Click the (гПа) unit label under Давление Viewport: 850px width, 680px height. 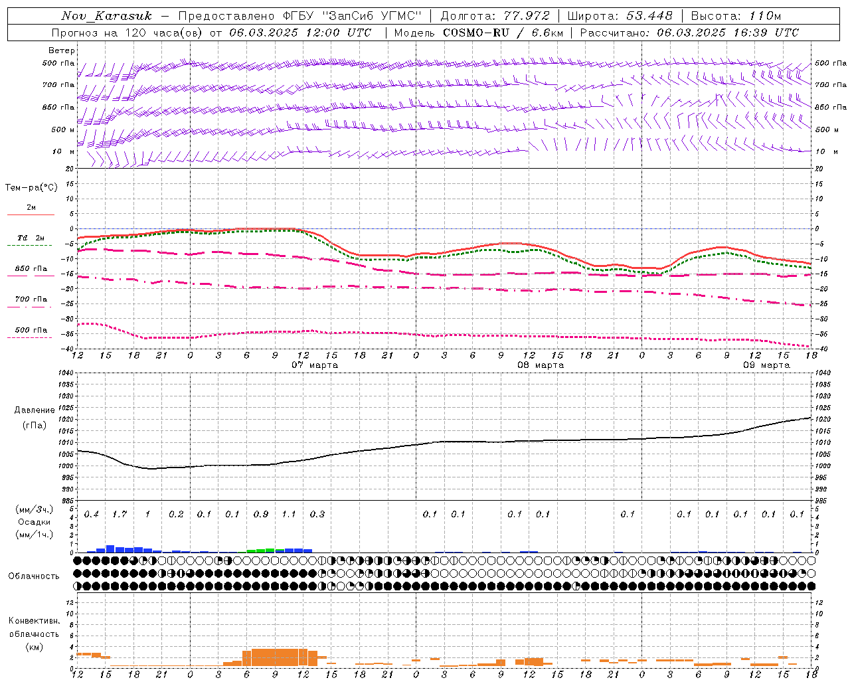click(x=35, y=426)
